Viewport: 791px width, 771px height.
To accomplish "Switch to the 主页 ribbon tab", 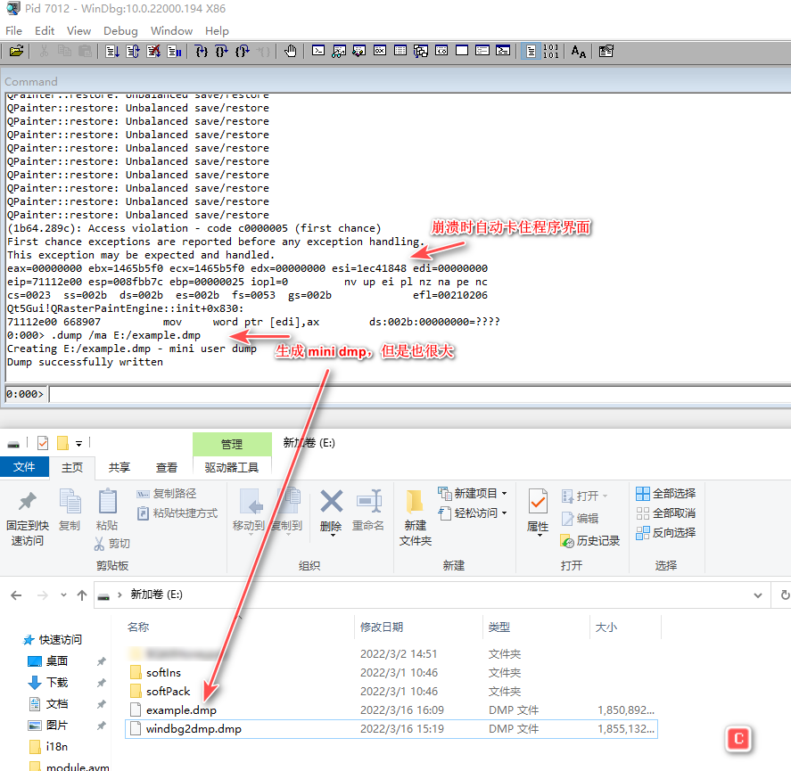I will 72,467.
